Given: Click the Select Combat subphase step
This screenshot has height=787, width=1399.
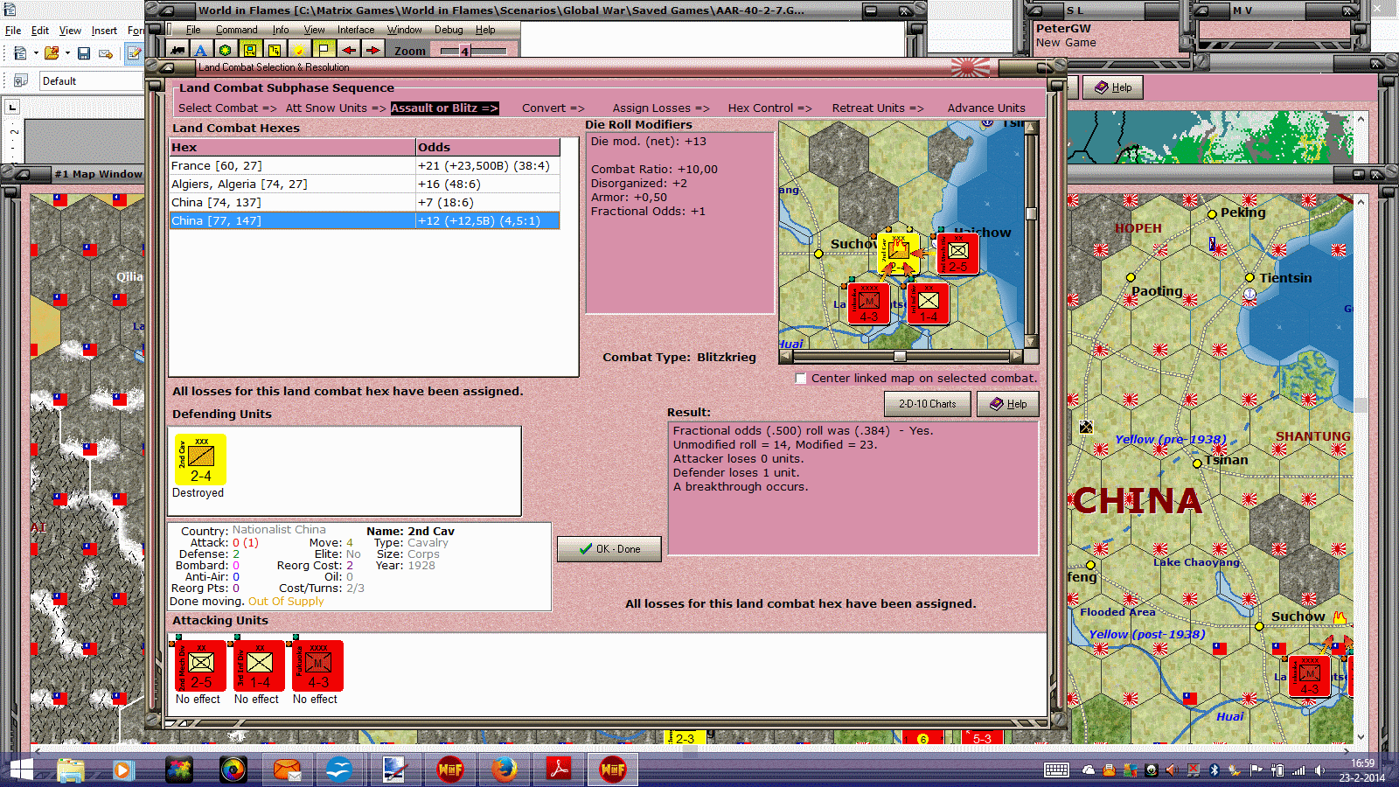Looking at the screenshot, I should click(x=227, y=108).
